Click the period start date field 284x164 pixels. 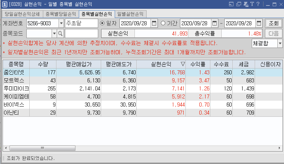(196, 23)
